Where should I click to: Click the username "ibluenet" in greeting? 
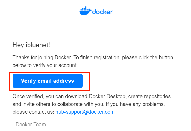pyautogui.click(x=37, y=45)
